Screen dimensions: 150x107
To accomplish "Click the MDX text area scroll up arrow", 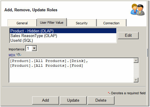I will pos(136,60).
